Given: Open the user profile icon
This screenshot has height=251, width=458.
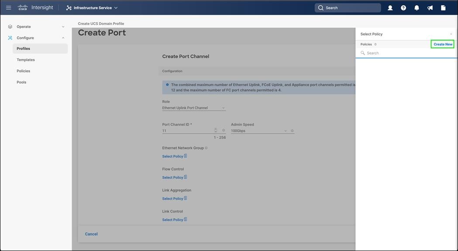Looking at the screenshot, I should coord(390,8).
